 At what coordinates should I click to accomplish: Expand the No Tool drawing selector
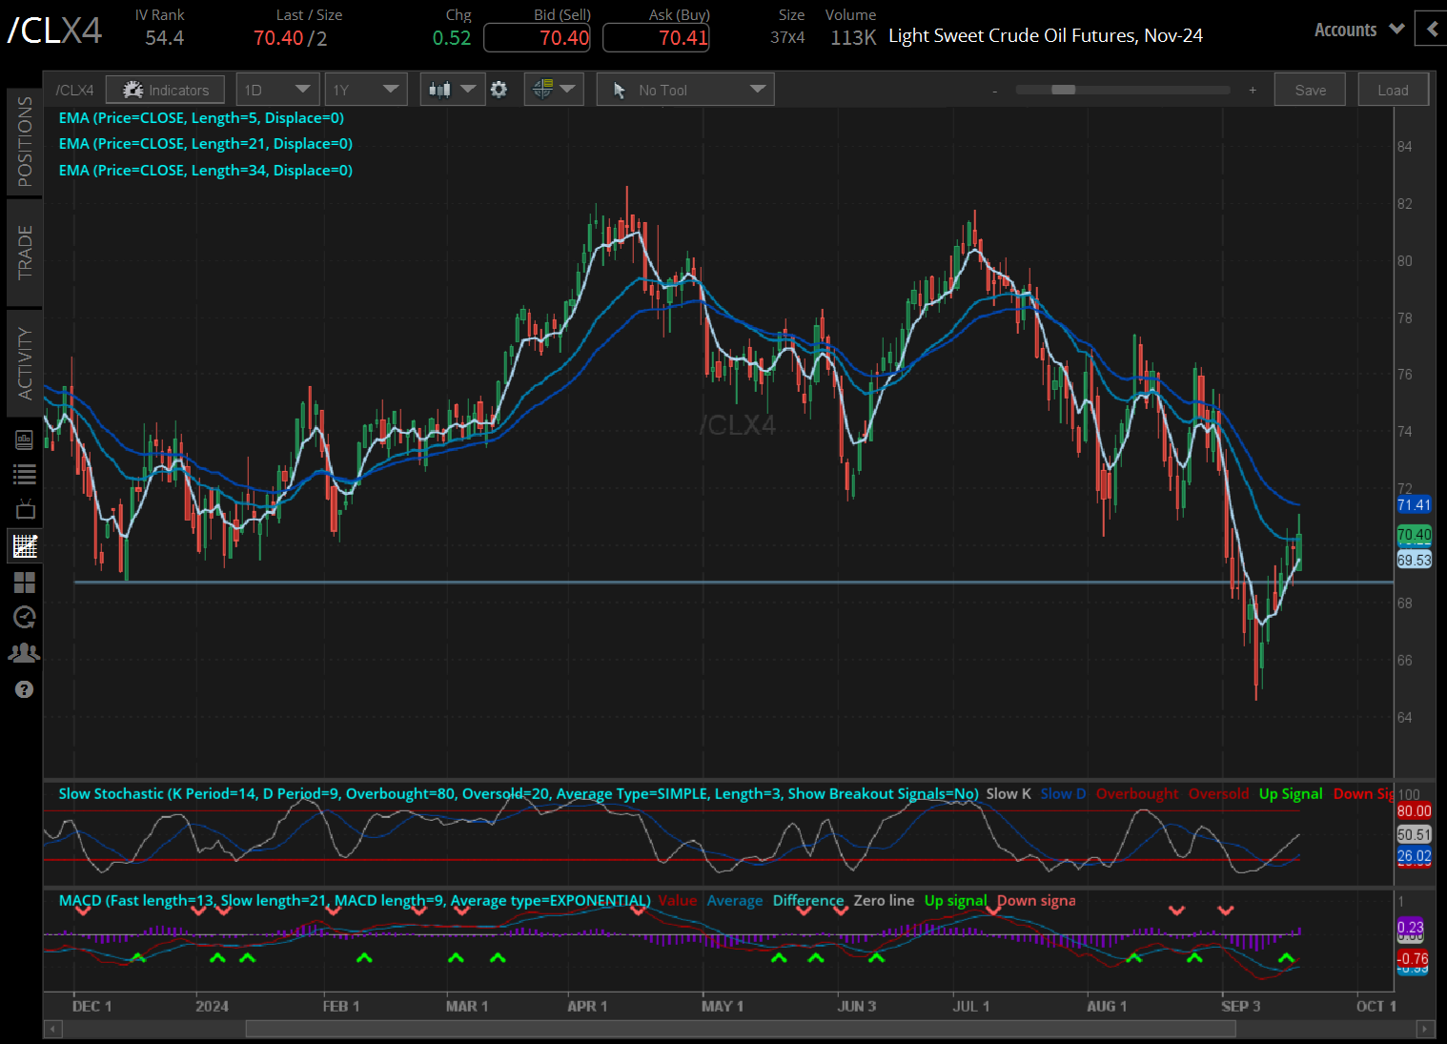click(685, 90)
